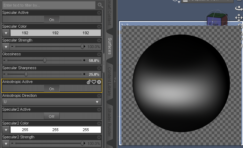Expand Specular Strength map dropdown arrow
This screenshot has width=243, height=148.
click(6, 47)
